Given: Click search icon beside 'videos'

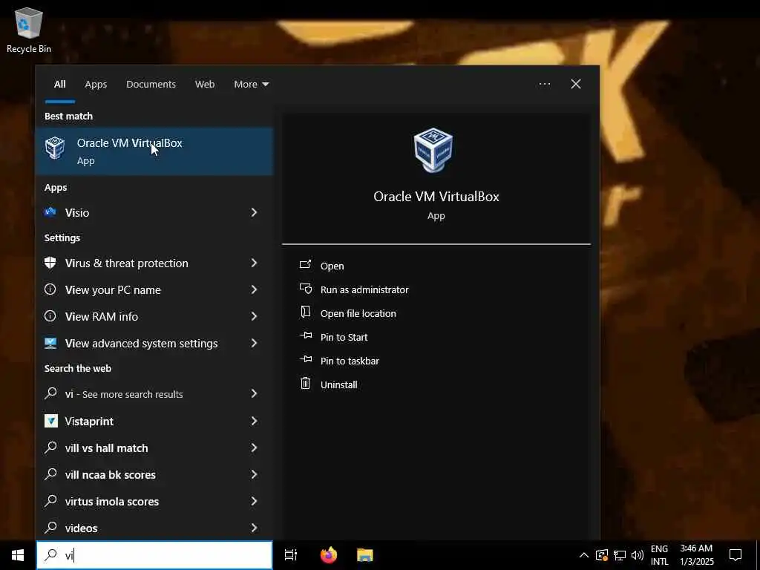Looking at the screenshot, I should (x=50, y=527).
